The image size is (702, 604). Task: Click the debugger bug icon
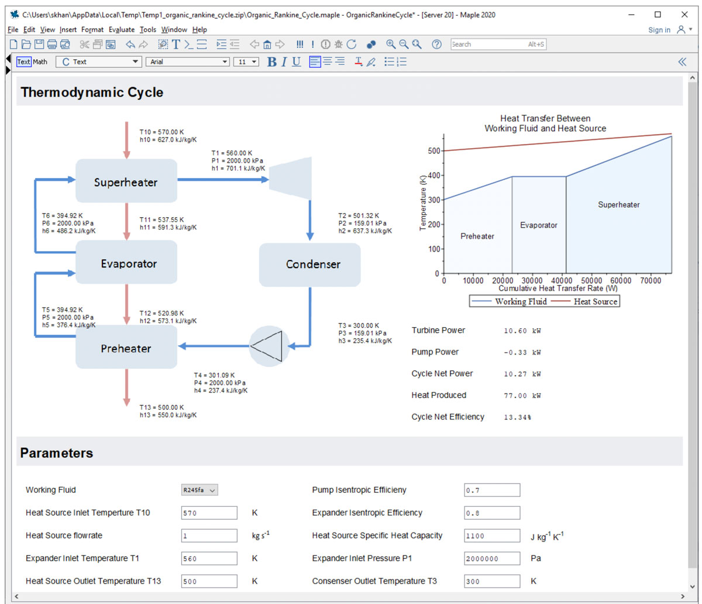click(x=339, y=44)
